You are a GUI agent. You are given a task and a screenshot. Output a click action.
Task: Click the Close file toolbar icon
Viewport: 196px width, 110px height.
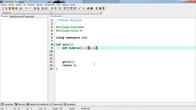pos(17,8)
